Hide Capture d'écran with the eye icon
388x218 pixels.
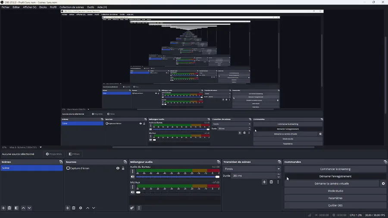(118, 168)
